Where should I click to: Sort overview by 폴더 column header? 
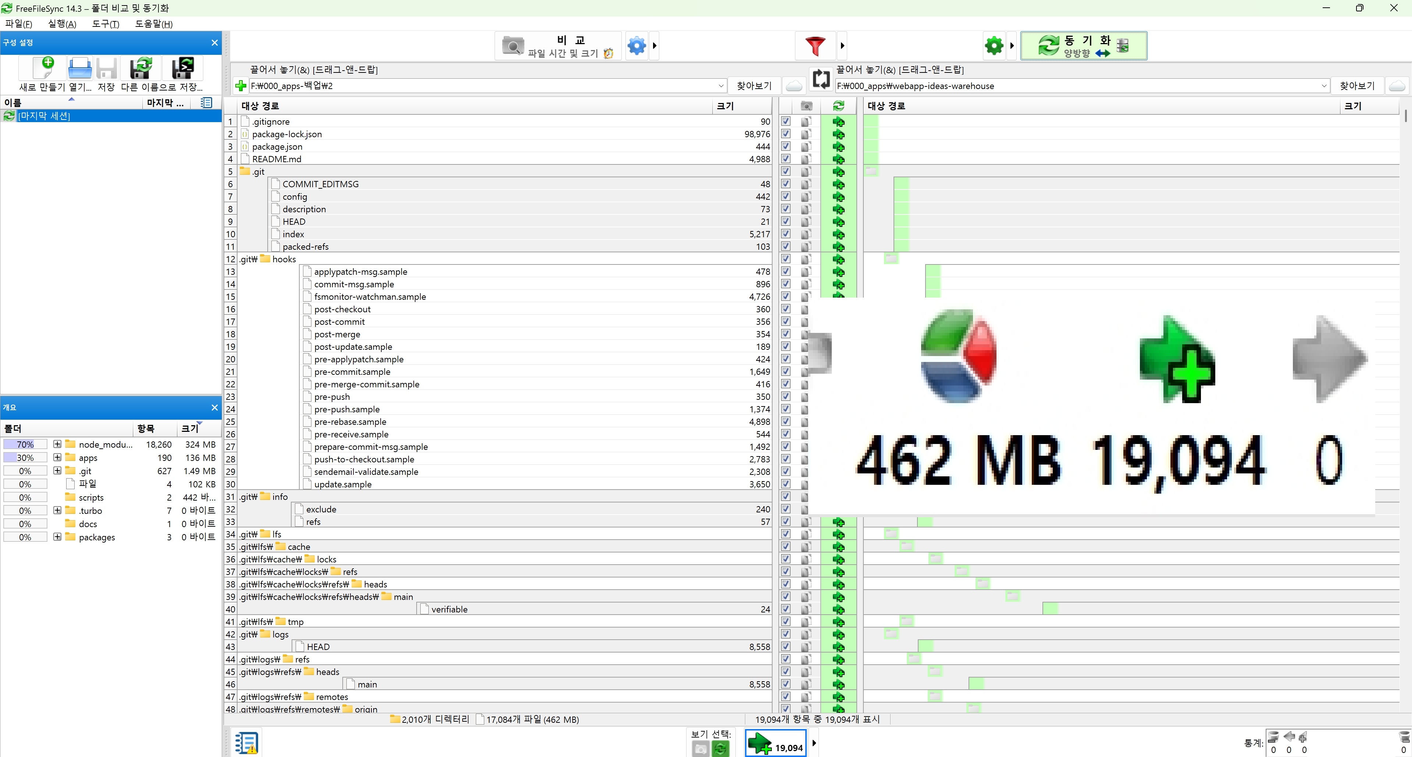tap(67, 429)
